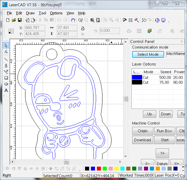
Task: Toggle the aspect ratio lock
Action: [x=83, y=28]
